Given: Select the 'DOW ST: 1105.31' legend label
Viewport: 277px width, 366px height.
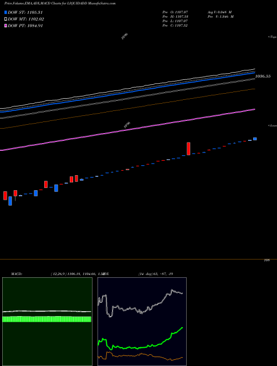Looking at the screenshot, I should click(x=25, y=13).
